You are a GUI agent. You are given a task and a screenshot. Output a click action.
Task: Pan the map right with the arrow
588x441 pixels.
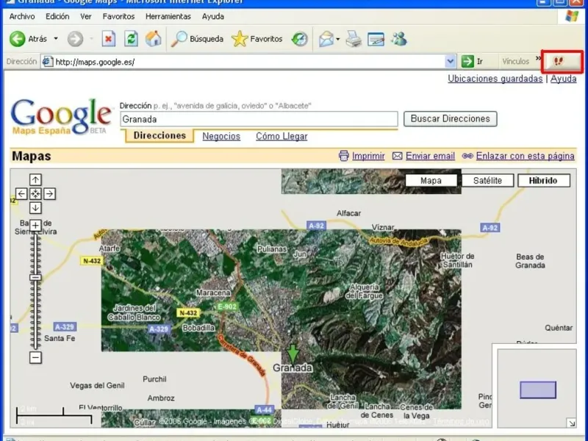(x=49, y=194)
